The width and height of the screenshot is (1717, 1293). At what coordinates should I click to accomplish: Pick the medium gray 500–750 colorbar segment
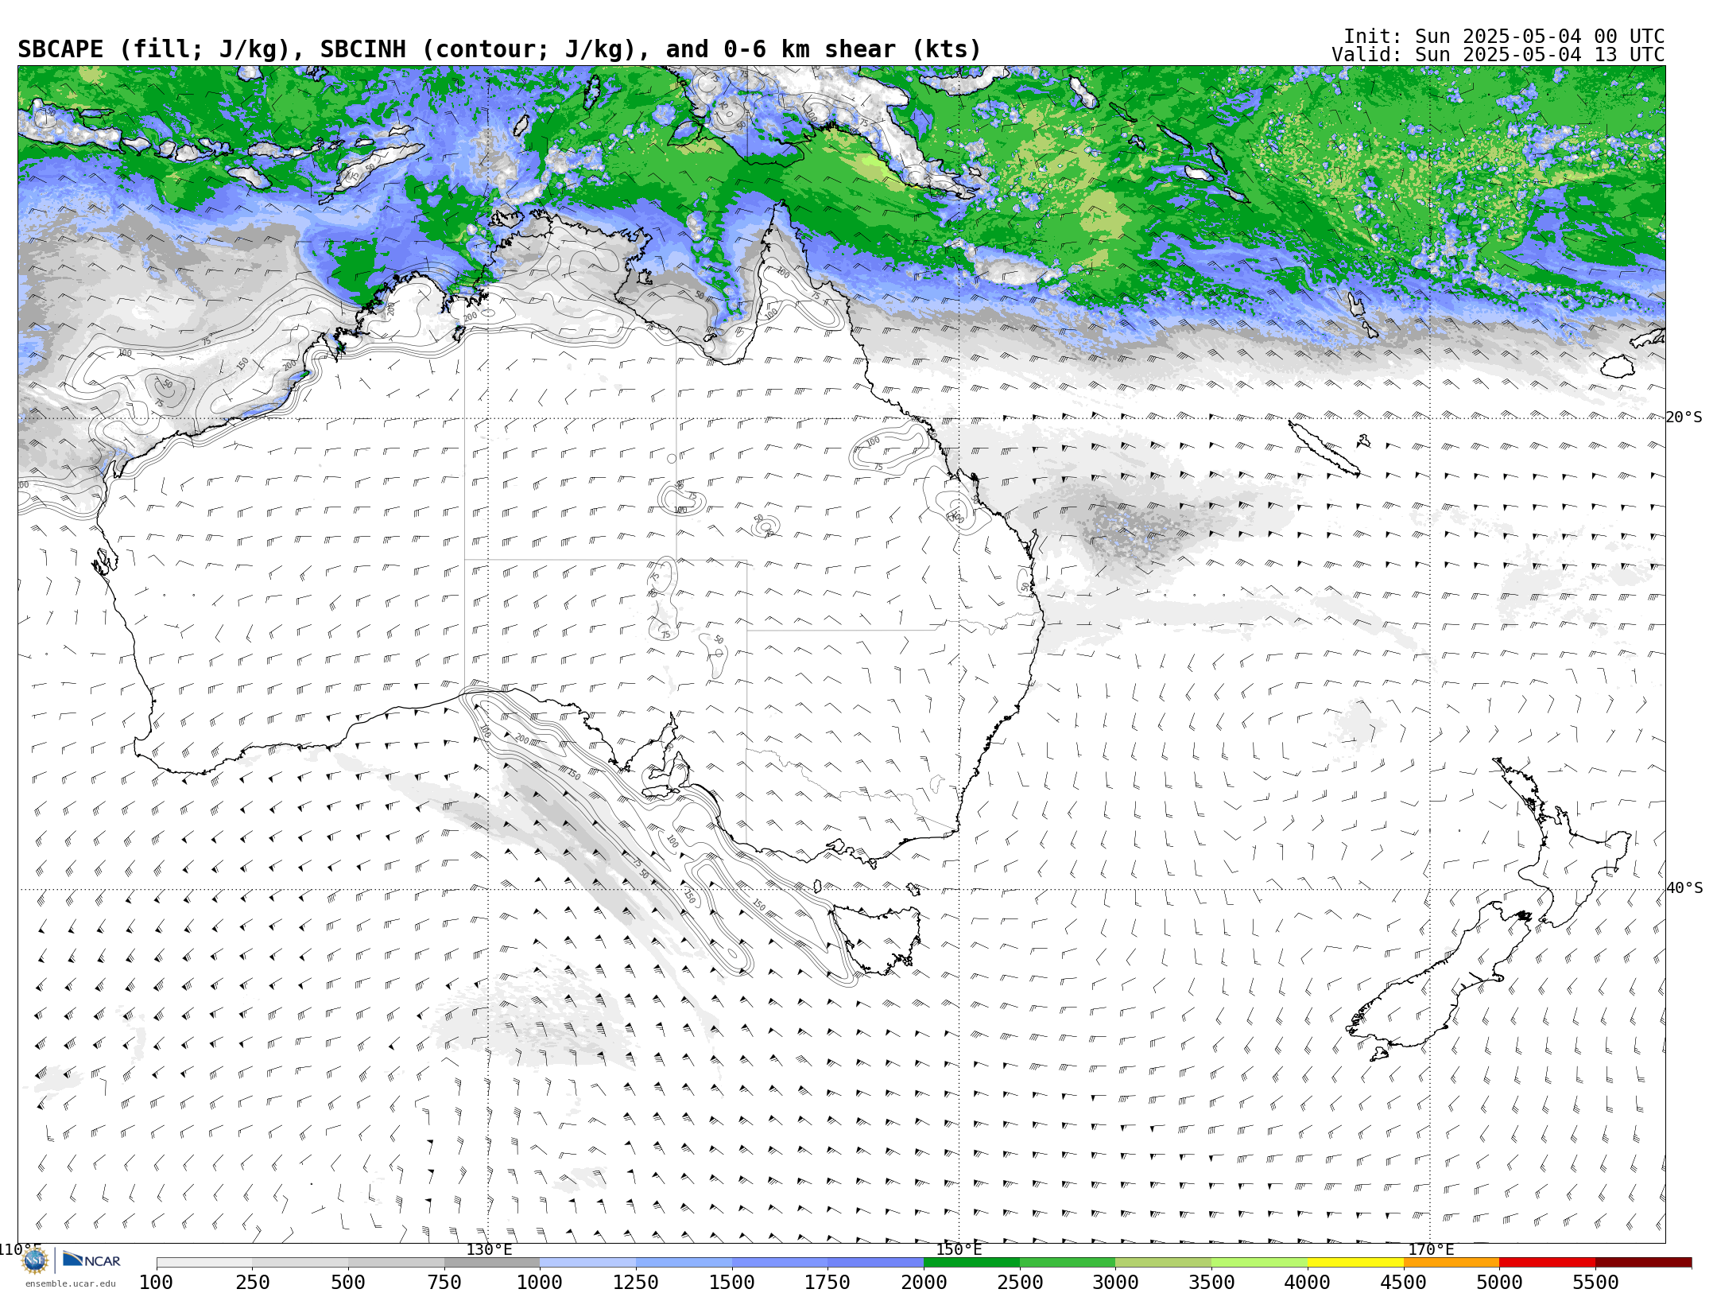396,1263
